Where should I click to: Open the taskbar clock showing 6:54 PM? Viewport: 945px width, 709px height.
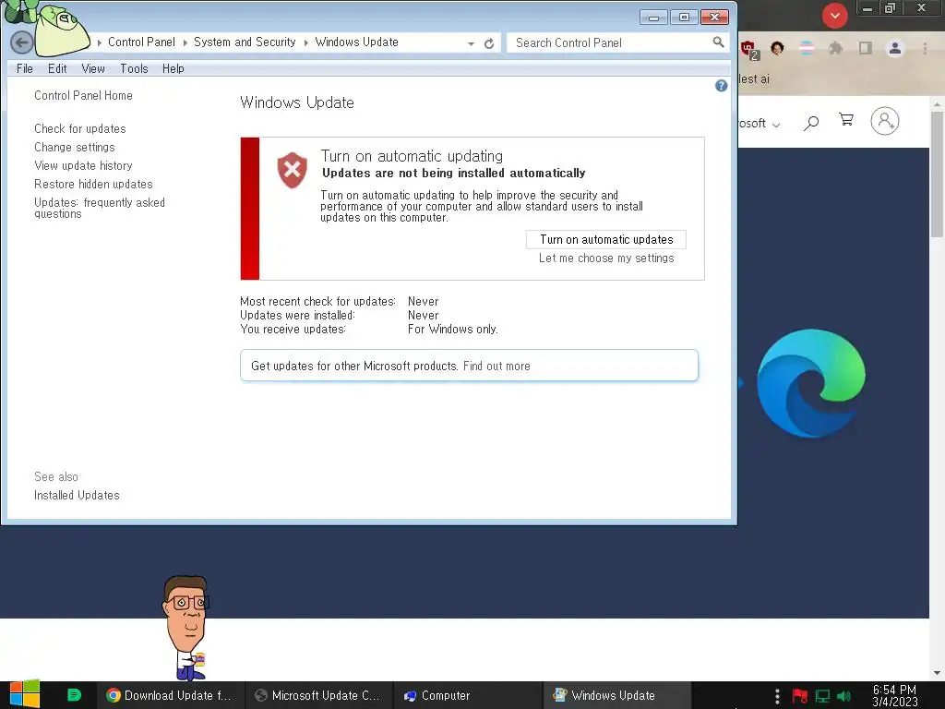[x=894, y=696]
